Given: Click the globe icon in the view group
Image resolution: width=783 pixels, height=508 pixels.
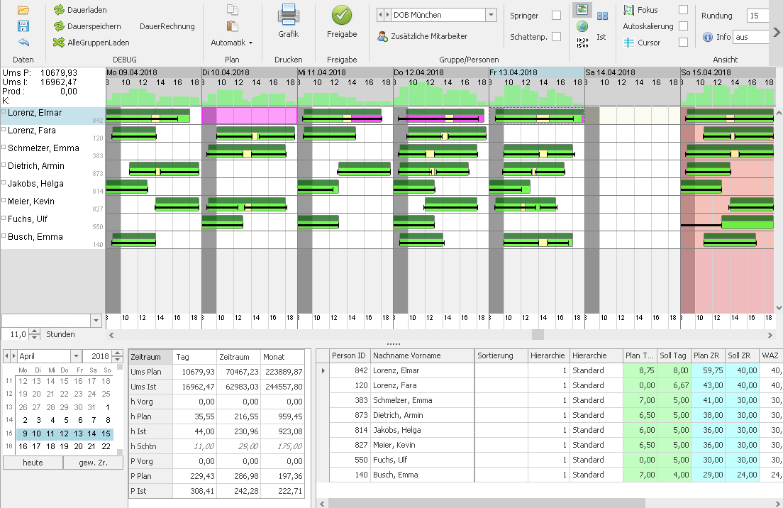Looking at the screenshot, I should pyautogui.click(x=582, y=26).
